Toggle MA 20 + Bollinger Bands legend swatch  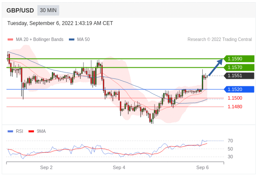[x=10, y=39]
